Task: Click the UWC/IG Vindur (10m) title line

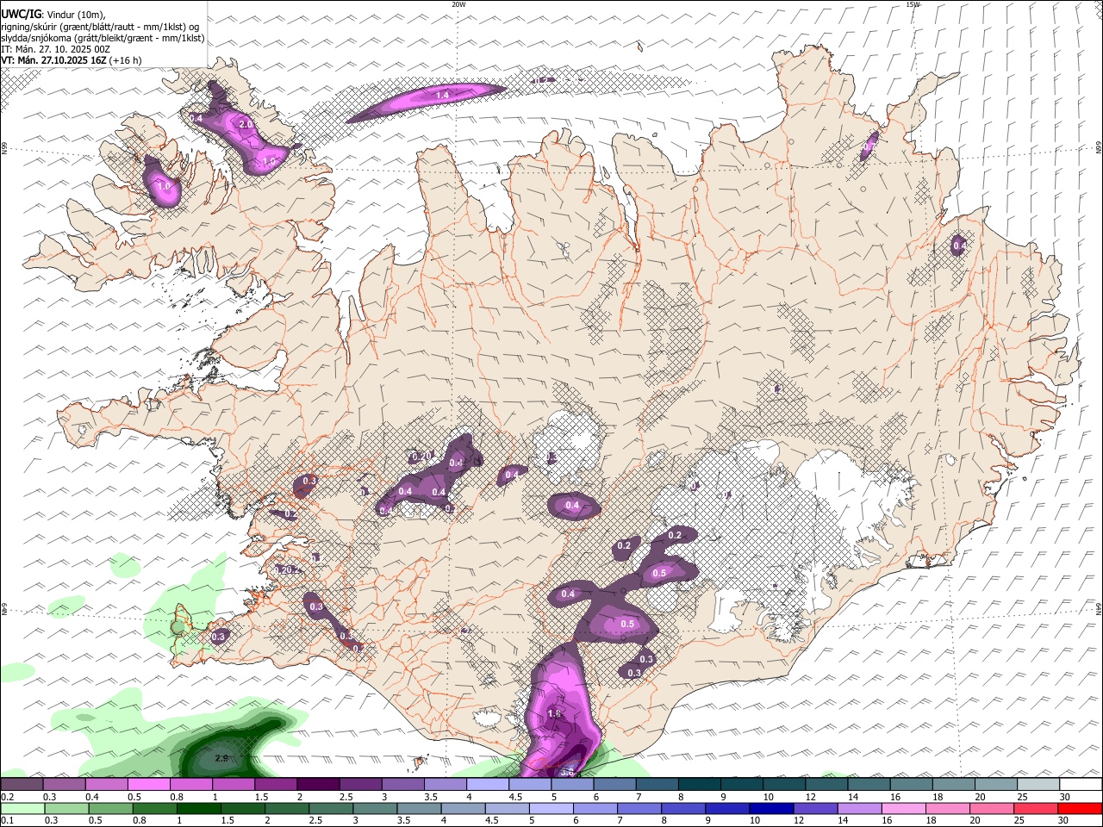Action: click(53, 14)
